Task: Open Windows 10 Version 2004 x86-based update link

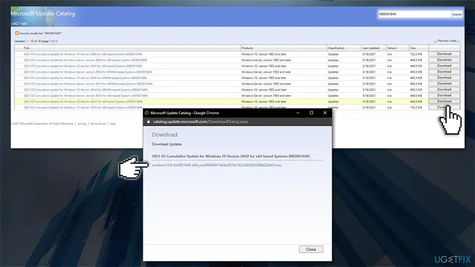Action: tap(83, 54)
